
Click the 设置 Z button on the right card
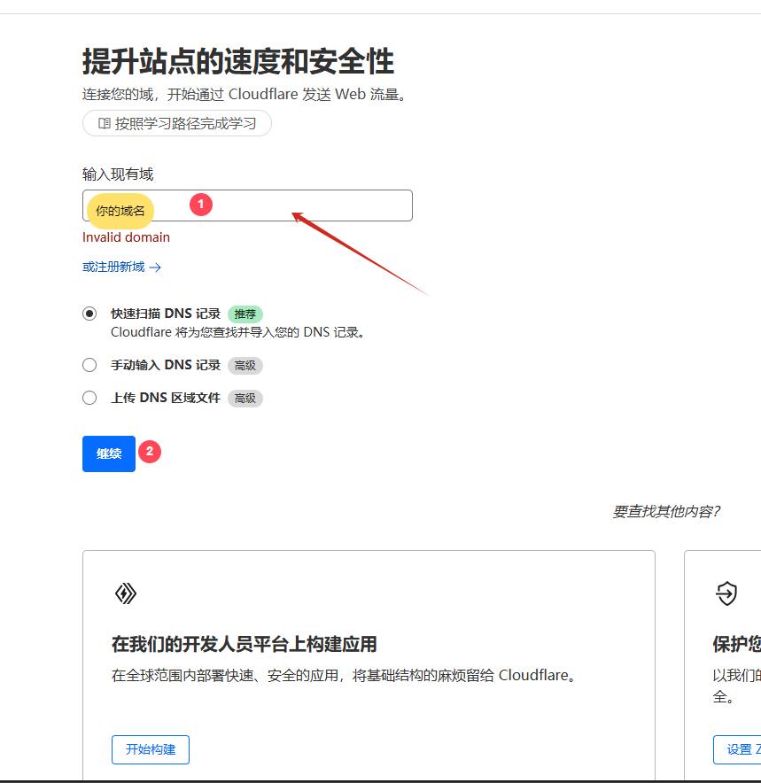[742, 749]
